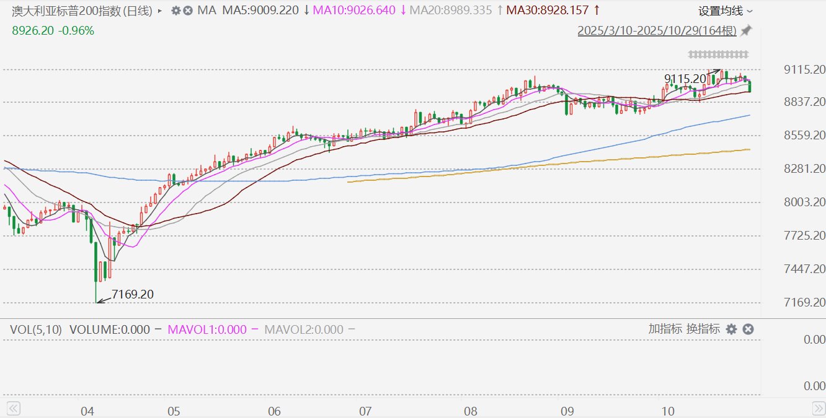This screenshot has width=826, height=418.
Task: Open MA indicator settings gear
Action: click(x=175, y=11)
